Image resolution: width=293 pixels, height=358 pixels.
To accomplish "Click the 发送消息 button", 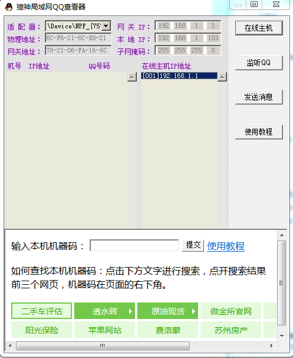I will pos(259,97).
